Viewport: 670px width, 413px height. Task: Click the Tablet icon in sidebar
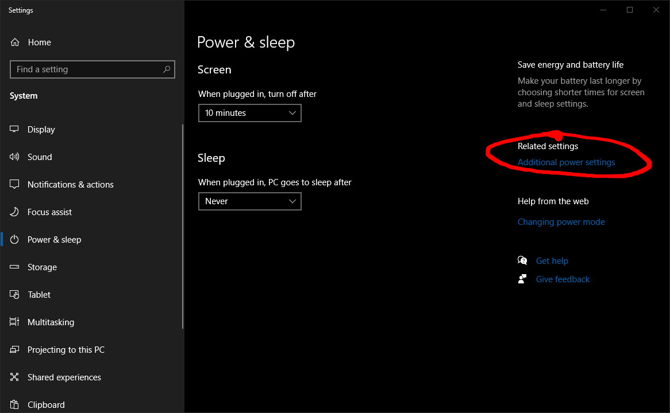[15, 295]
